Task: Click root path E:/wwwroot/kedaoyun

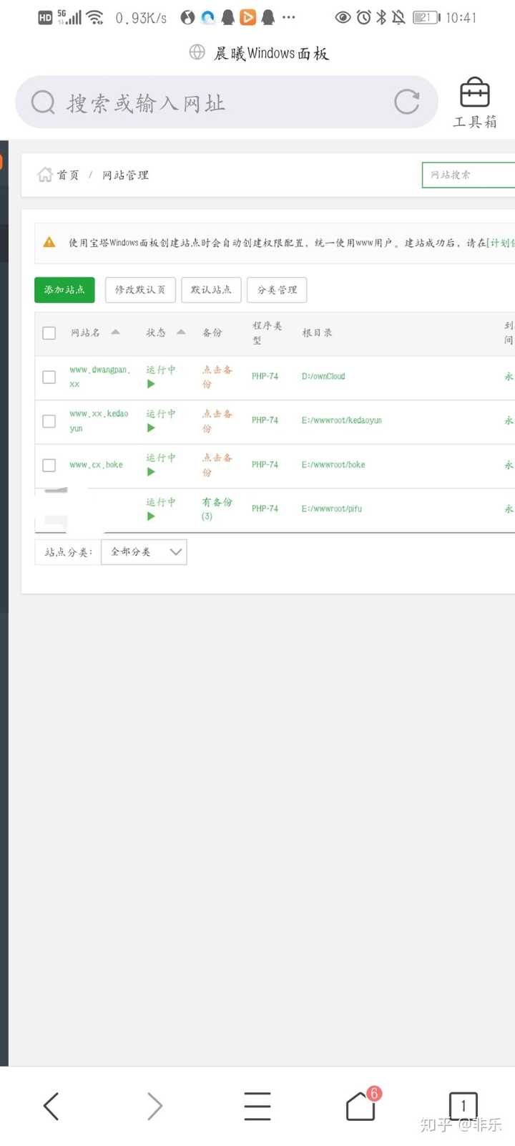Action: (342, 420)
